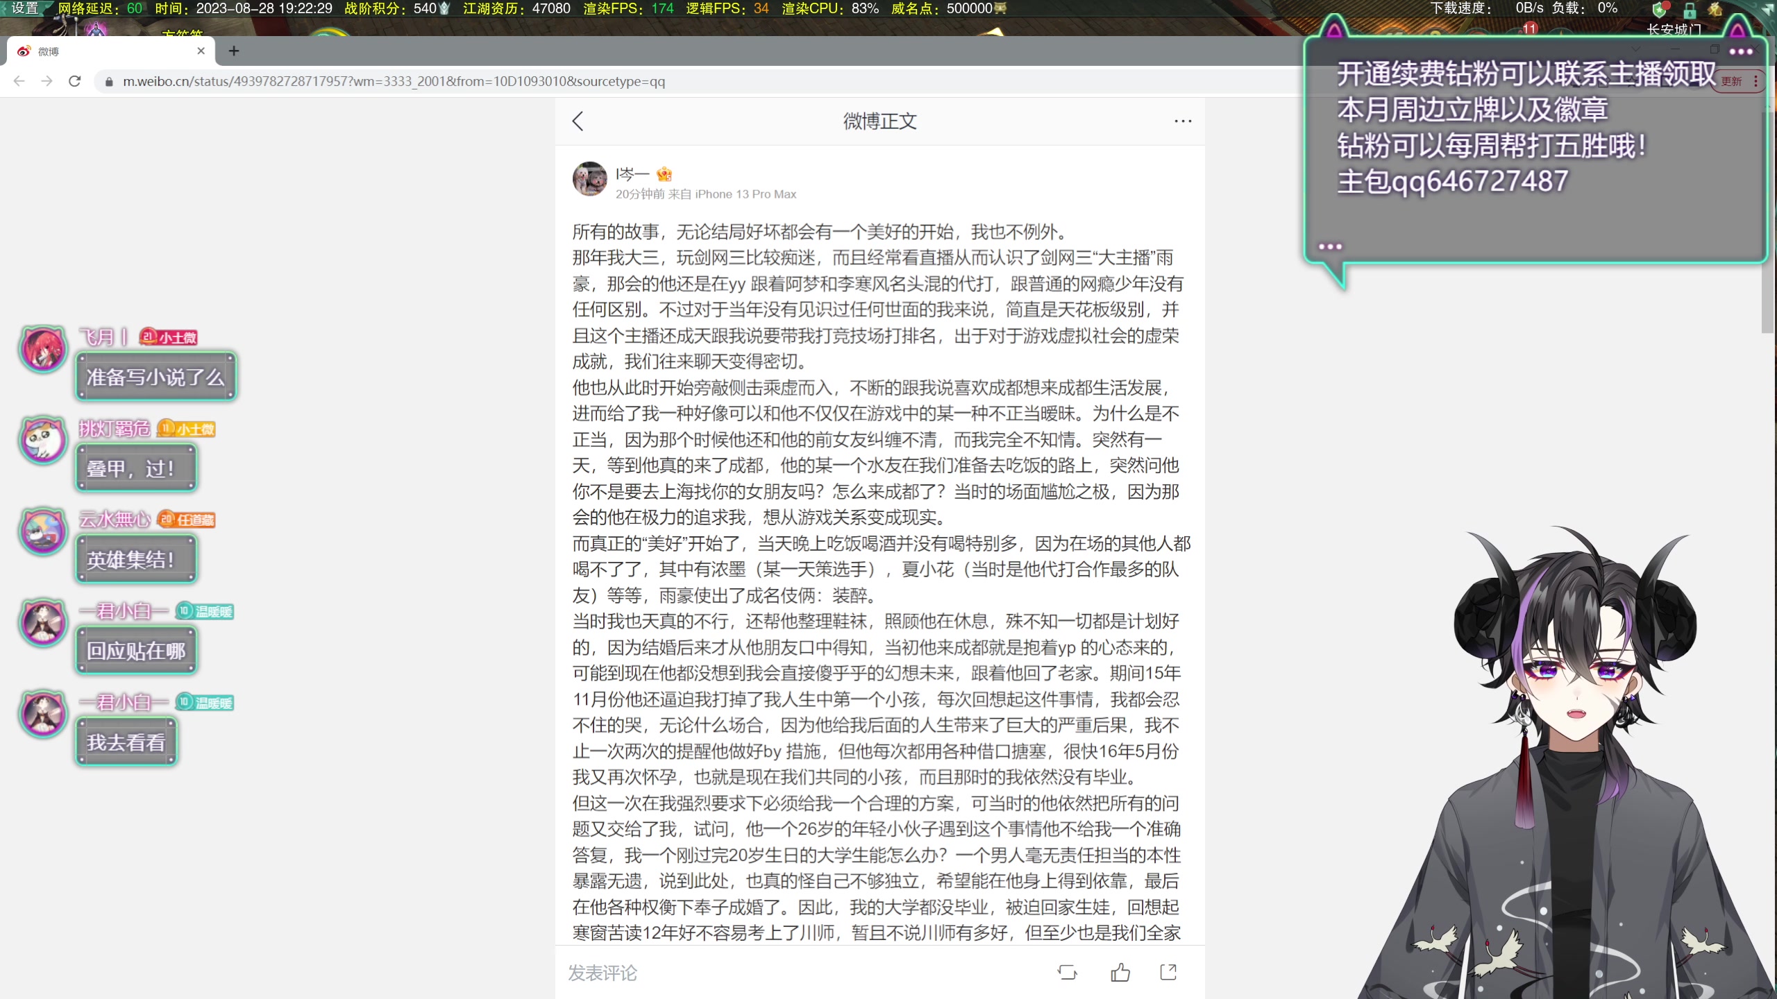Click the 江湖资历: 47080 status entry
This screenshot has width=1777, height=999.
point(516,8)
